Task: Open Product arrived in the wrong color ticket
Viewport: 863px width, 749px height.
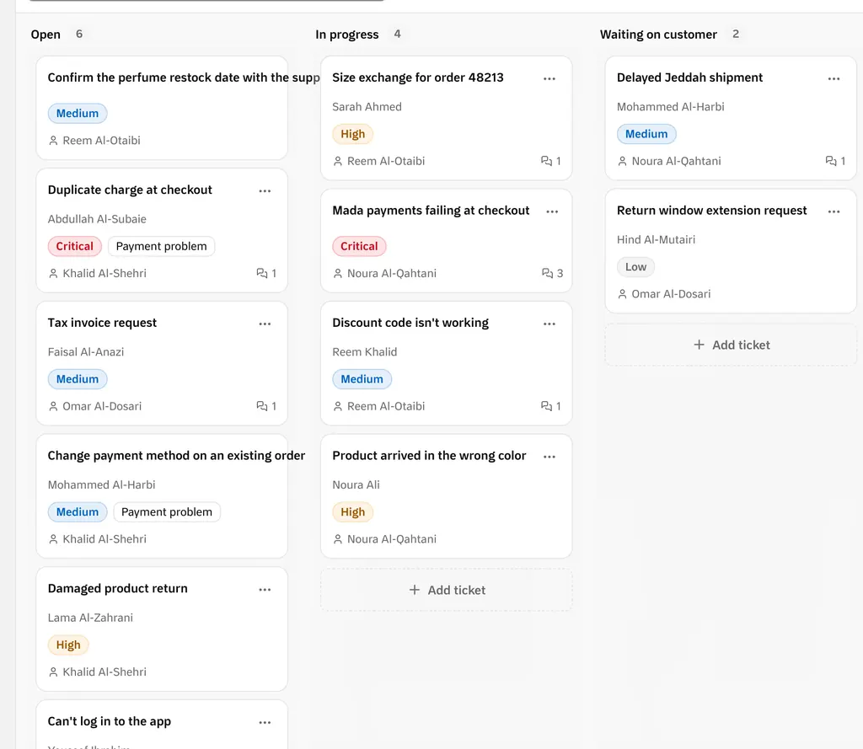Action: [x=429, y=456]
